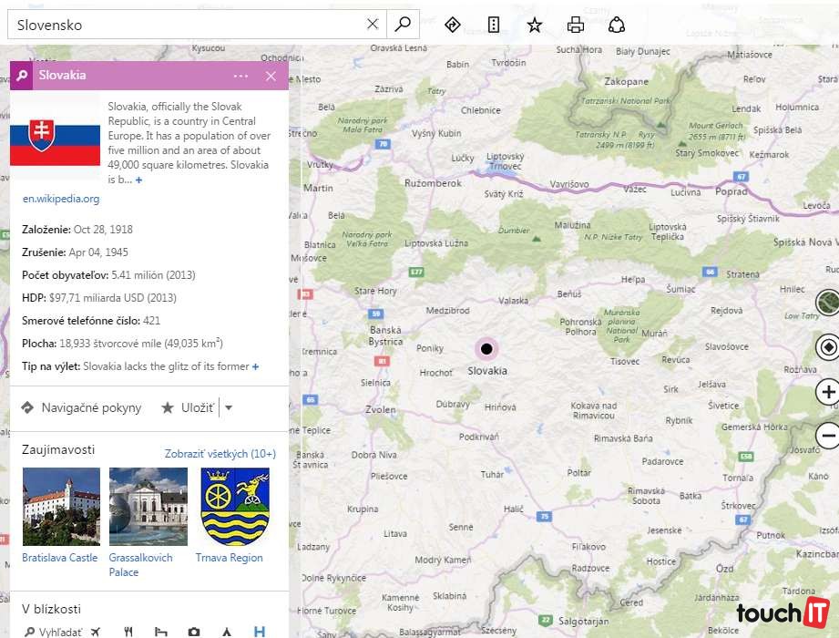Open favorites with the star icon
This screenshot has width=839, height=638.
coord(535,25)
